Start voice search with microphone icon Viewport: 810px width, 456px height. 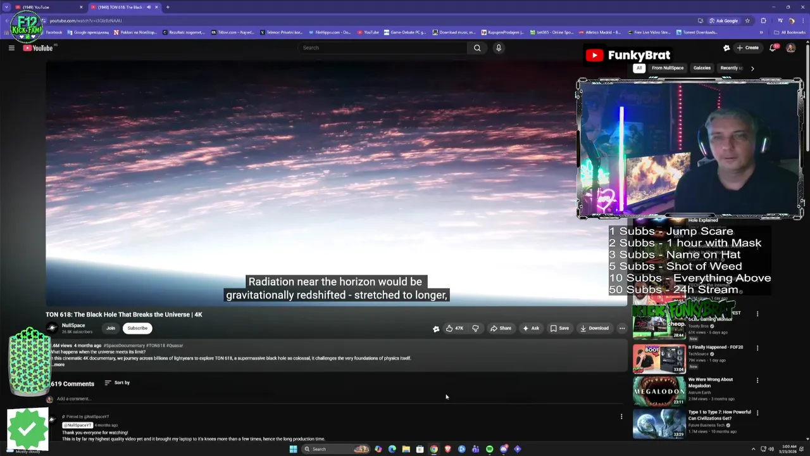pos(499,47)
